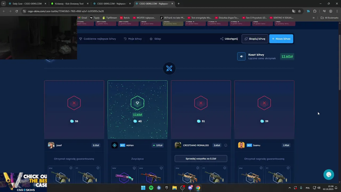
Task: Open Codzienne najlepsze bitwy tab
Action: (x=98, y=39)
